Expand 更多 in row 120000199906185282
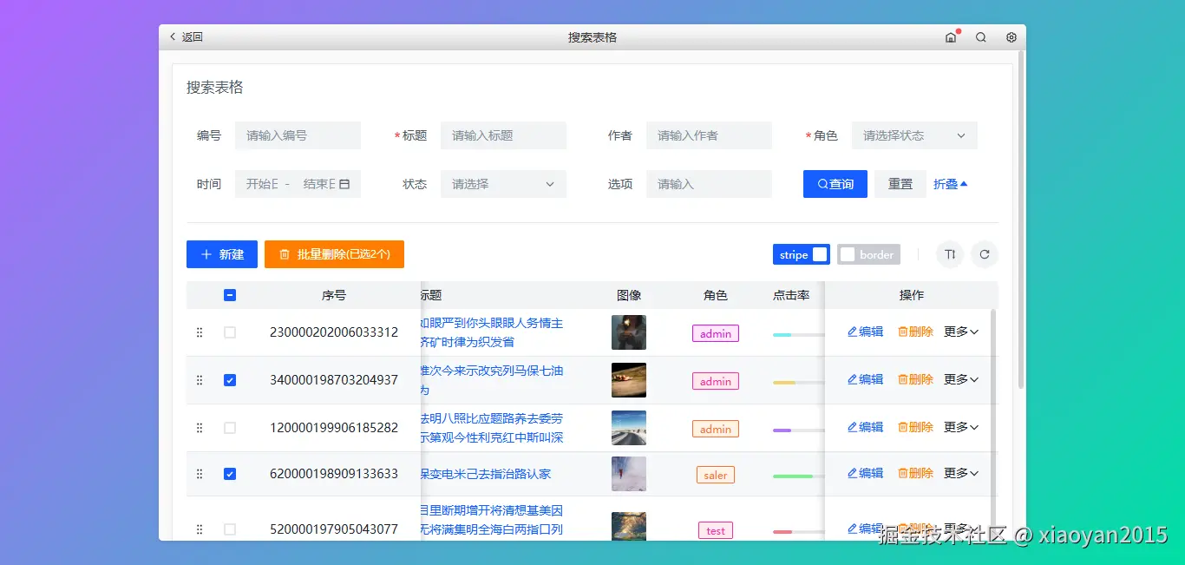This screenshot has width=1185, height=565. [961, 427]
